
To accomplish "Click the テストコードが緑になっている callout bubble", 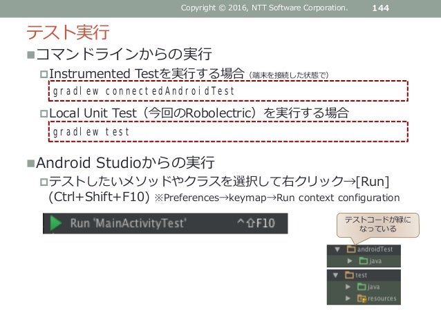I will 377,225.
